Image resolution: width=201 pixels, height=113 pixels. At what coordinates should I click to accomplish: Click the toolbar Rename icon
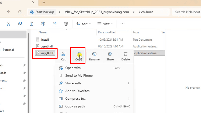[43, 24]
